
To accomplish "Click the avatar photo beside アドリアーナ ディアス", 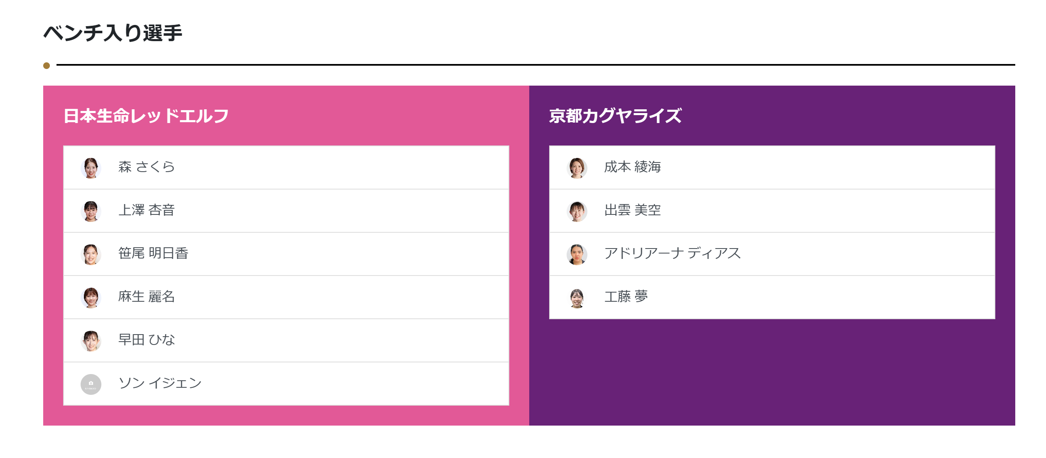I will (x=577, y=255).
